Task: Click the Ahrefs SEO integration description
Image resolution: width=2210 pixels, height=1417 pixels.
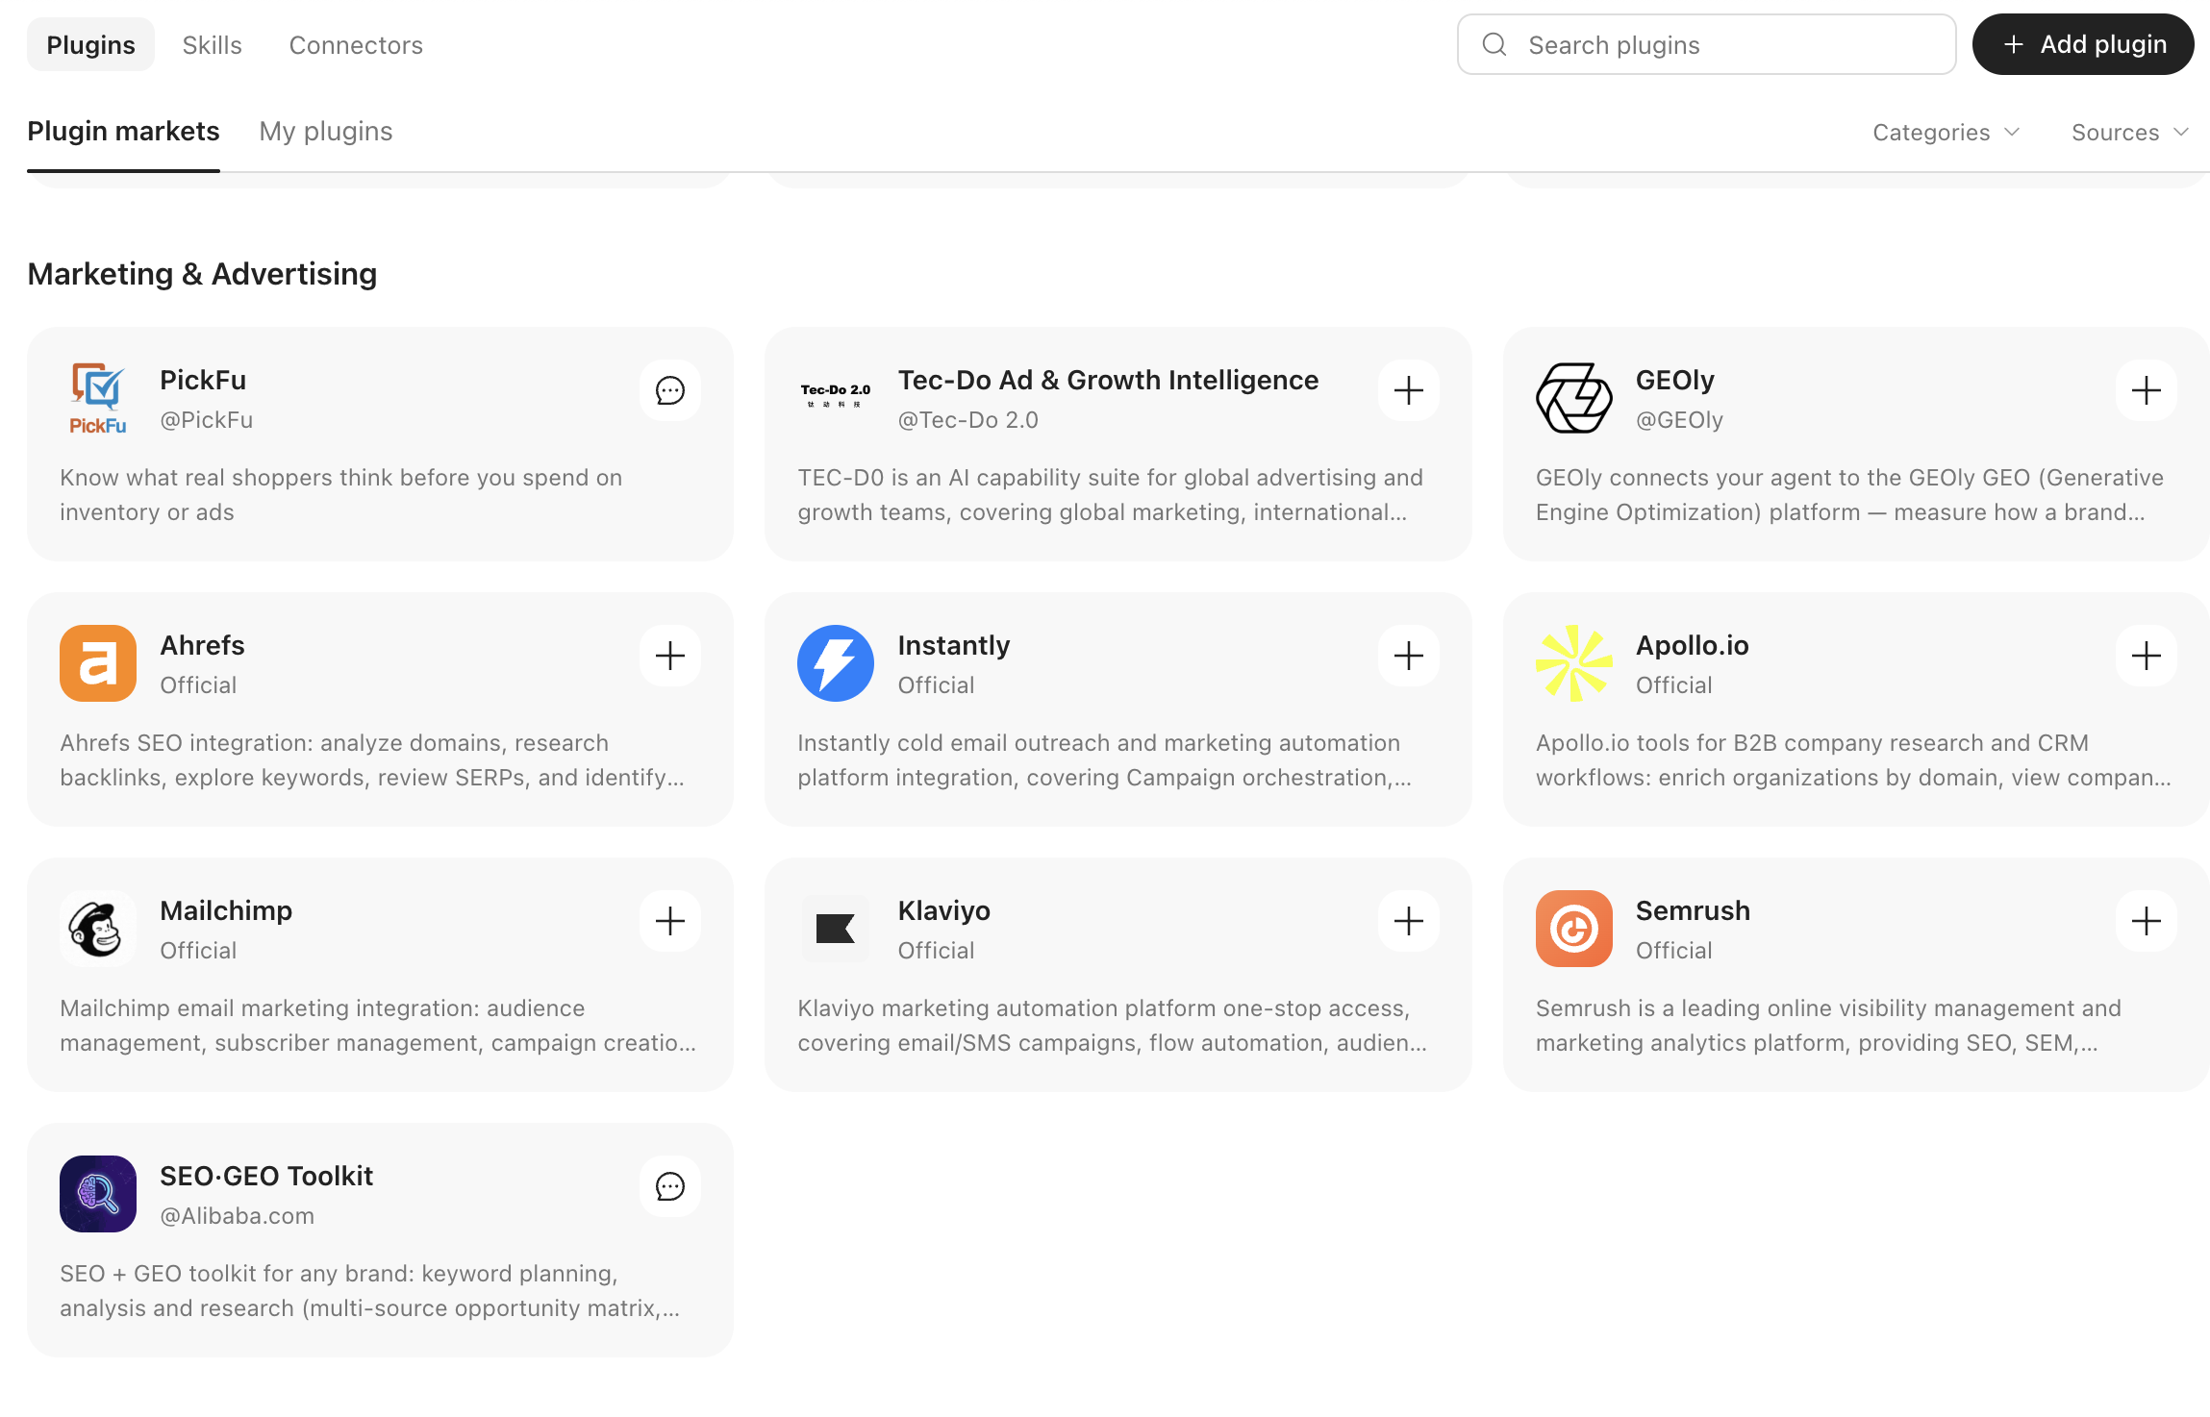Action: pyautogui.click(x=372, y=760)
